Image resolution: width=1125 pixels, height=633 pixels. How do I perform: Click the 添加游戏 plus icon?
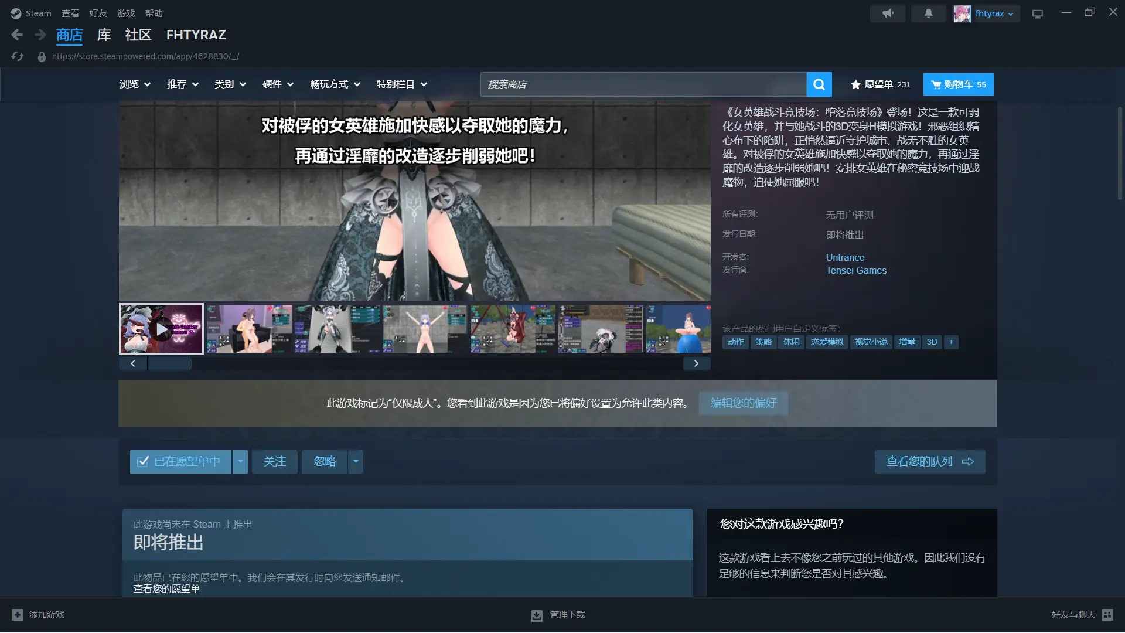point(18,615)
